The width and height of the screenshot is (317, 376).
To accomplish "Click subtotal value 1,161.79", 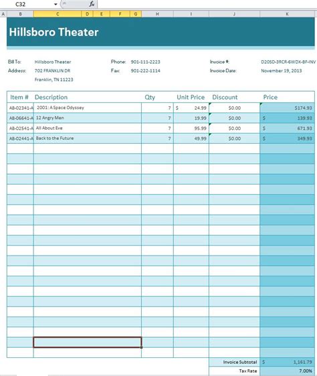I will pyautogui.click(x=288, y=362).
